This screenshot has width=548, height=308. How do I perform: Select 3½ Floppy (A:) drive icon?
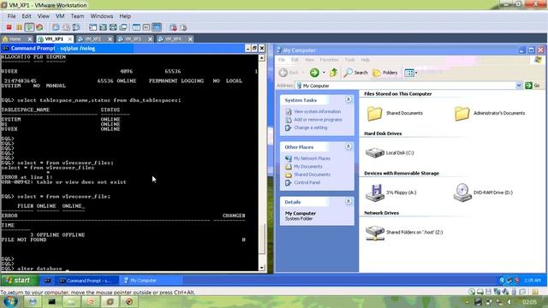[x=375, y=192]
